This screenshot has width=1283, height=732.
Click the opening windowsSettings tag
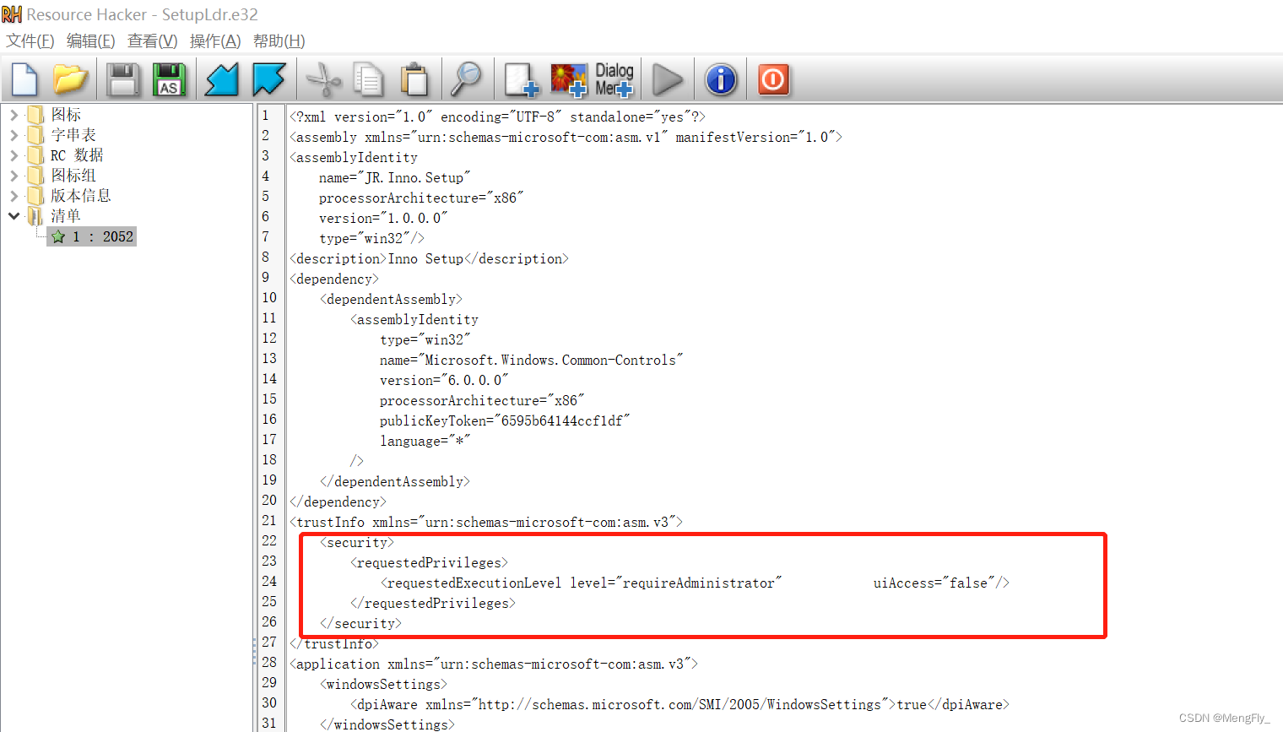point(383,684)
